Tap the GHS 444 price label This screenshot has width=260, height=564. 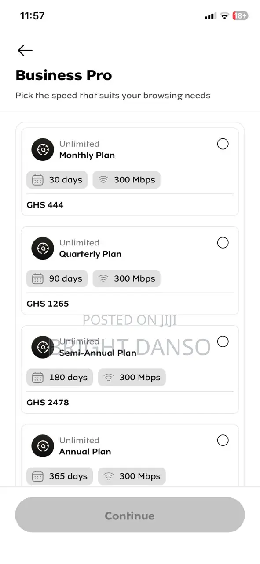point(45,205)
